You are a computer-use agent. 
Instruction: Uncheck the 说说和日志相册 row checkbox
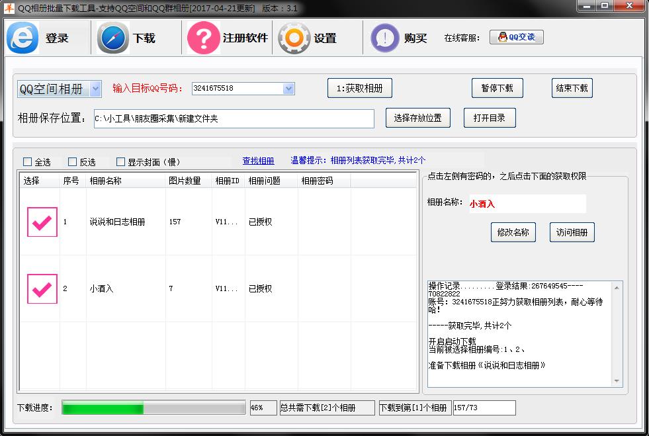coord(42,222)
